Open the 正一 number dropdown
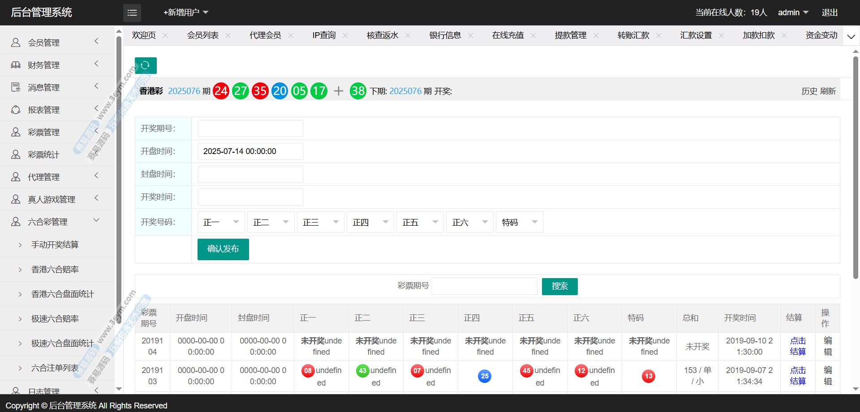 point(221,222)
